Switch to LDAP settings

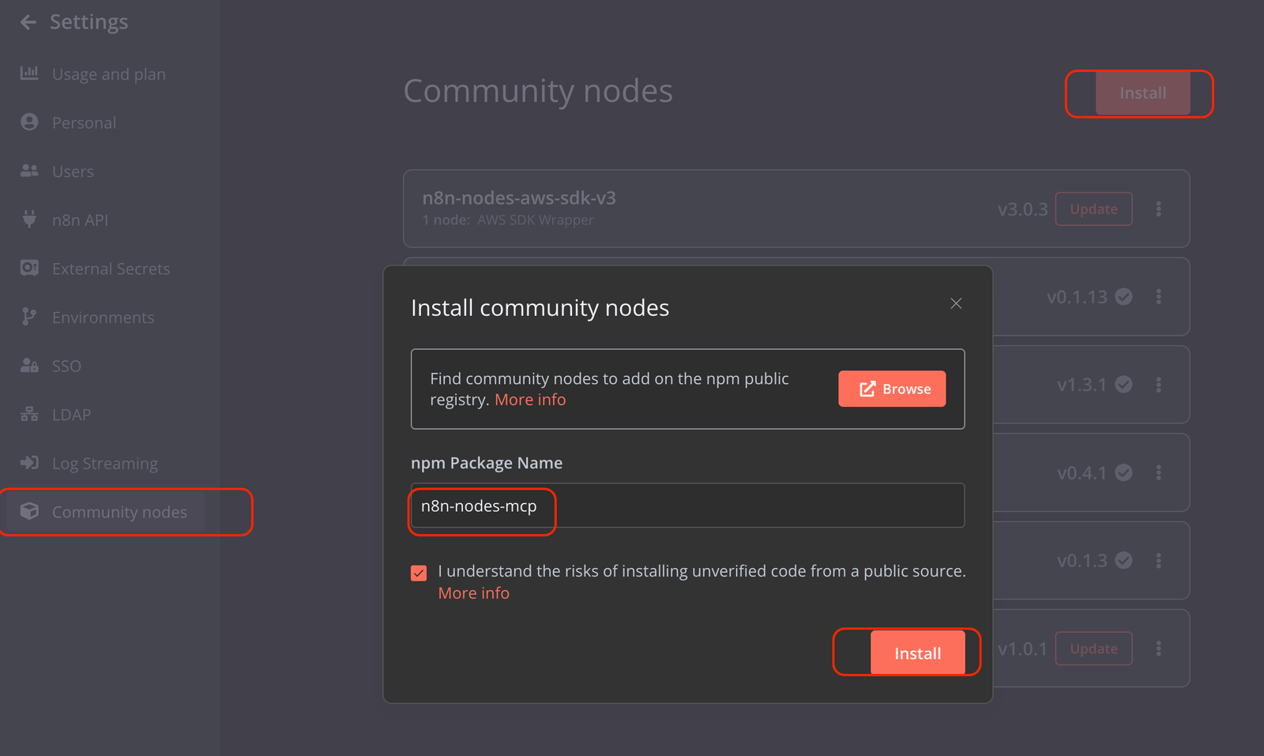(x=29, y=414)
